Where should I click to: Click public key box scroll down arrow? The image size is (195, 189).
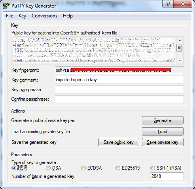click(x=180, y=61)
